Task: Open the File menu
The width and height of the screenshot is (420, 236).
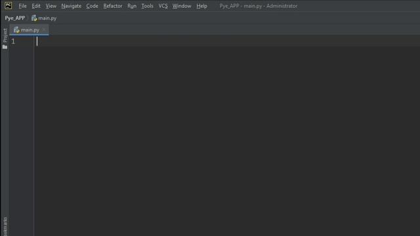Action: point(22,6)
